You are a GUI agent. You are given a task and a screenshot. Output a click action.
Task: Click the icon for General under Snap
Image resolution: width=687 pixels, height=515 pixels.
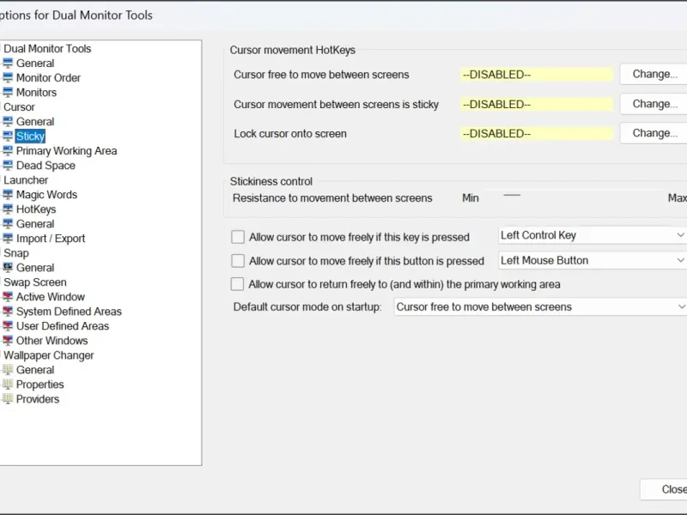click(x=8, y=268)
